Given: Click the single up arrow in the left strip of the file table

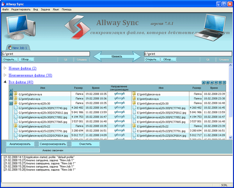Looking at the screenshot, I should point(11,98).
